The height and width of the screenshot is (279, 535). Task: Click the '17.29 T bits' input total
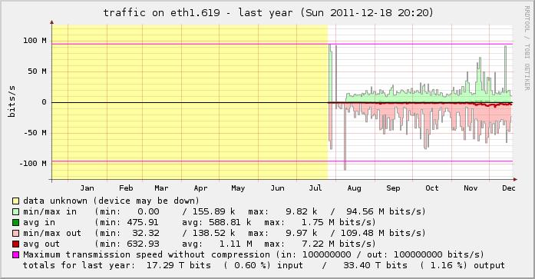click(x=179, y=266)
